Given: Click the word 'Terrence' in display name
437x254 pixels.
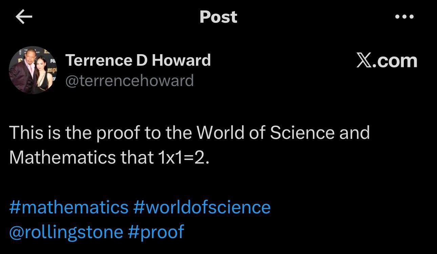Looking at the screenshot, I should (x=98, y=60).
